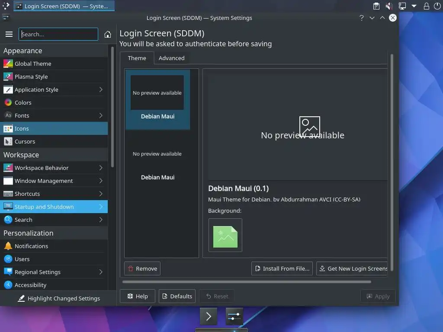Click the green Background image picker
443x332 pixels.
225,235
